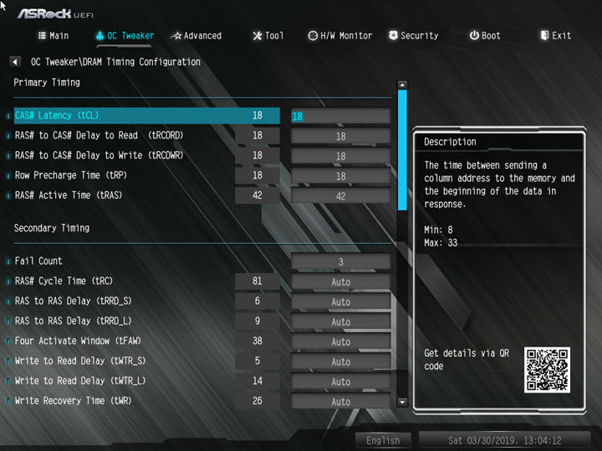Click the blue scrollbar thumb

coord(402,150)
